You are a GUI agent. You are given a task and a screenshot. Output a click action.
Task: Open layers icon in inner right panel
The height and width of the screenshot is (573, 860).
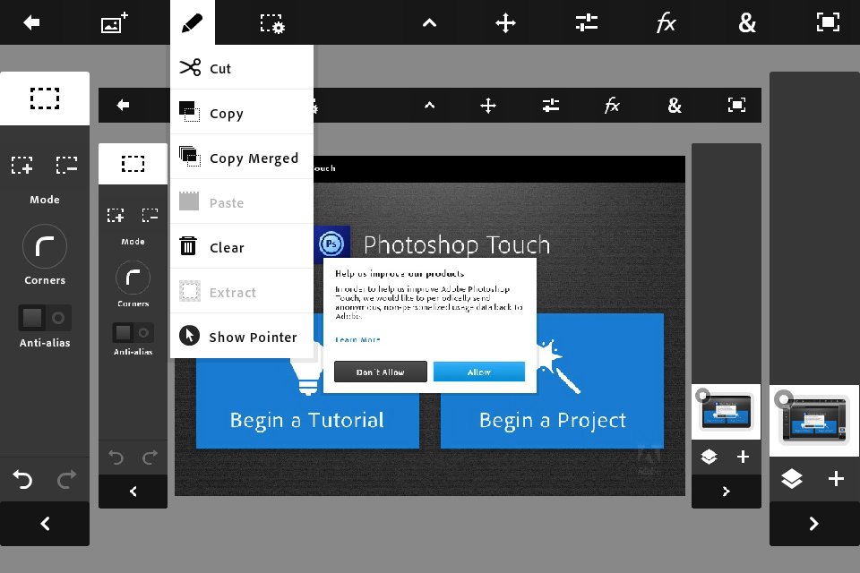pyautogui.click(x=709, y=457)
